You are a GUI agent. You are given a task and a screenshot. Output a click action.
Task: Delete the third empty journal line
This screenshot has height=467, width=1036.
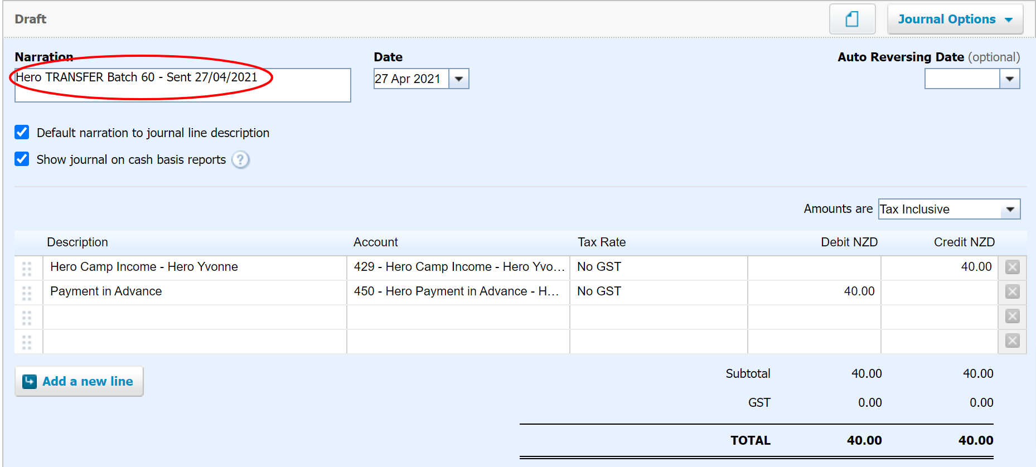click(x=1012, y=316)
